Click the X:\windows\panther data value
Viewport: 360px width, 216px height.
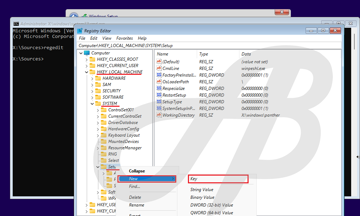click(261, 115)
